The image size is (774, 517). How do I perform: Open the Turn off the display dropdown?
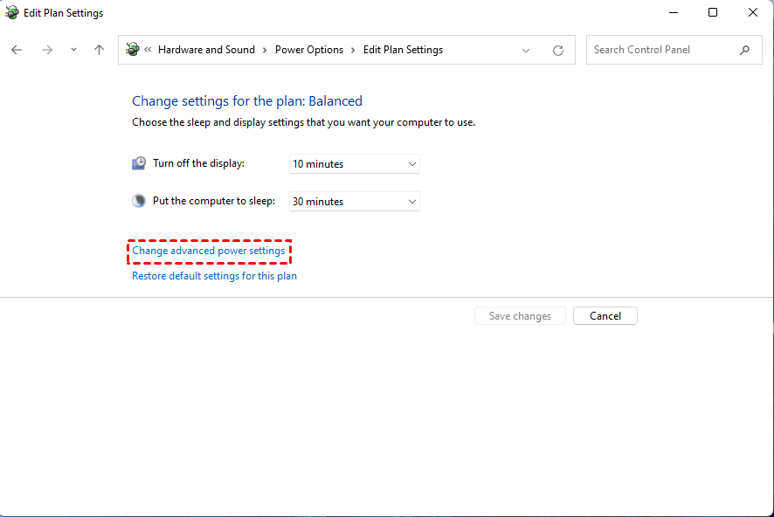[x=354, y=164]
